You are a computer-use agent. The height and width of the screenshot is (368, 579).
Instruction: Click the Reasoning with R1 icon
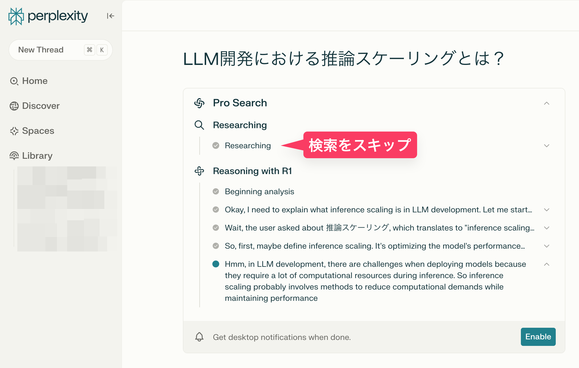(x=199, y=171)
